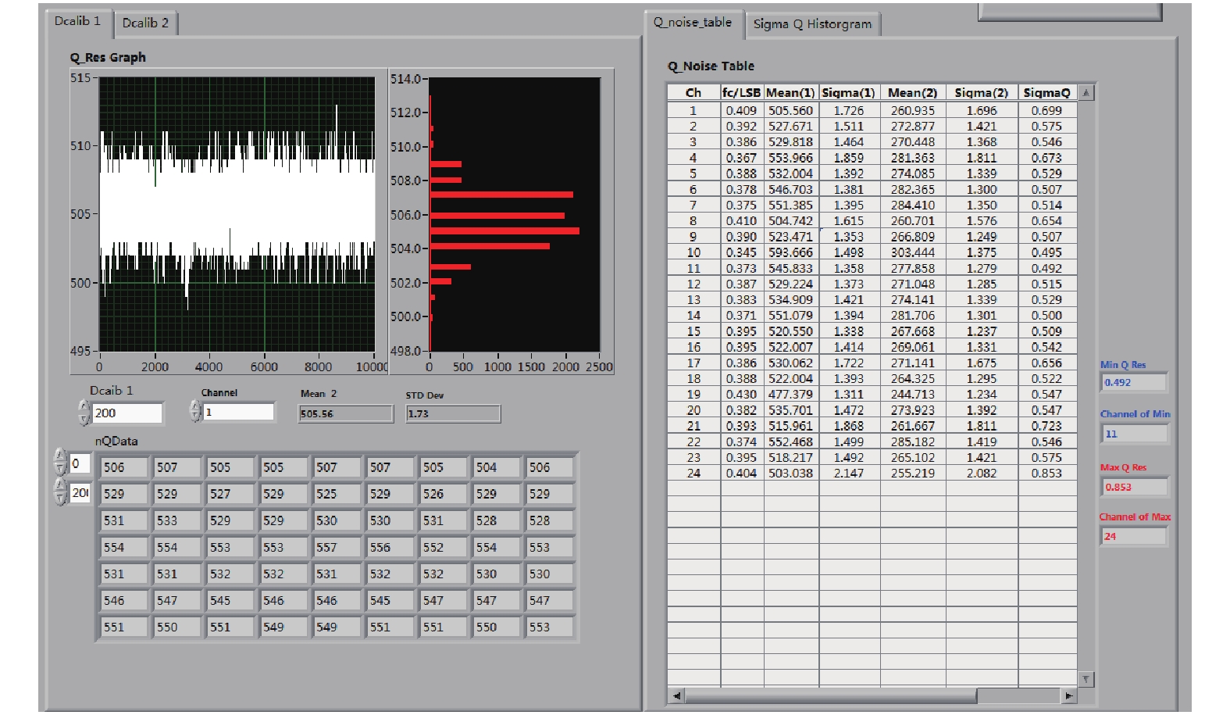Open the Dcalib 2 tab
The image size is (1230, 715).
(146, 23)
